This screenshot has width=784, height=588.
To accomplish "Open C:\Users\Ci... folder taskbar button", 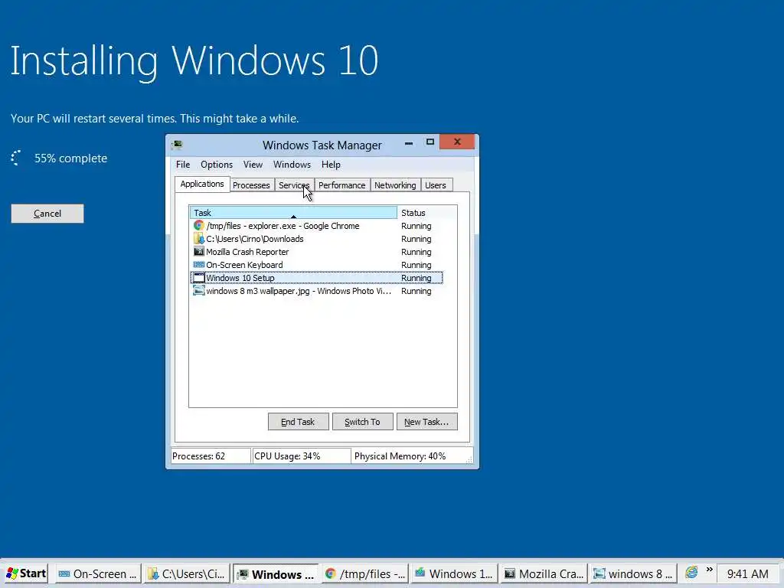I will pos(187,573).
